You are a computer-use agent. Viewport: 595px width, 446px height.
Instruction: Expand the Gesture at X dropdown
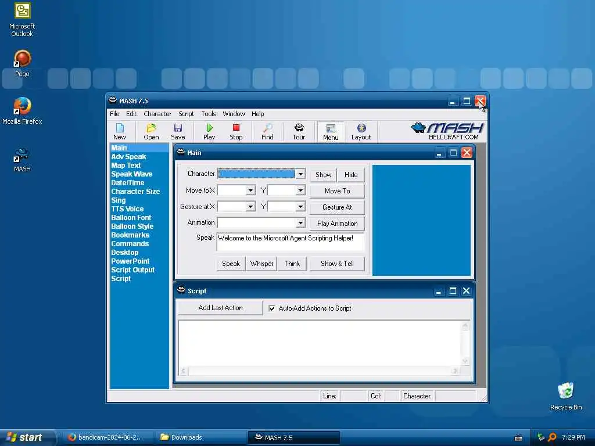tap(250, 207)
